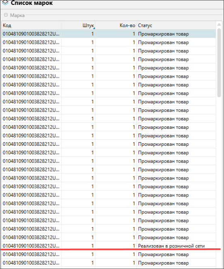Click the third row's code cell
224x269 pixels.
click(32, 51)
